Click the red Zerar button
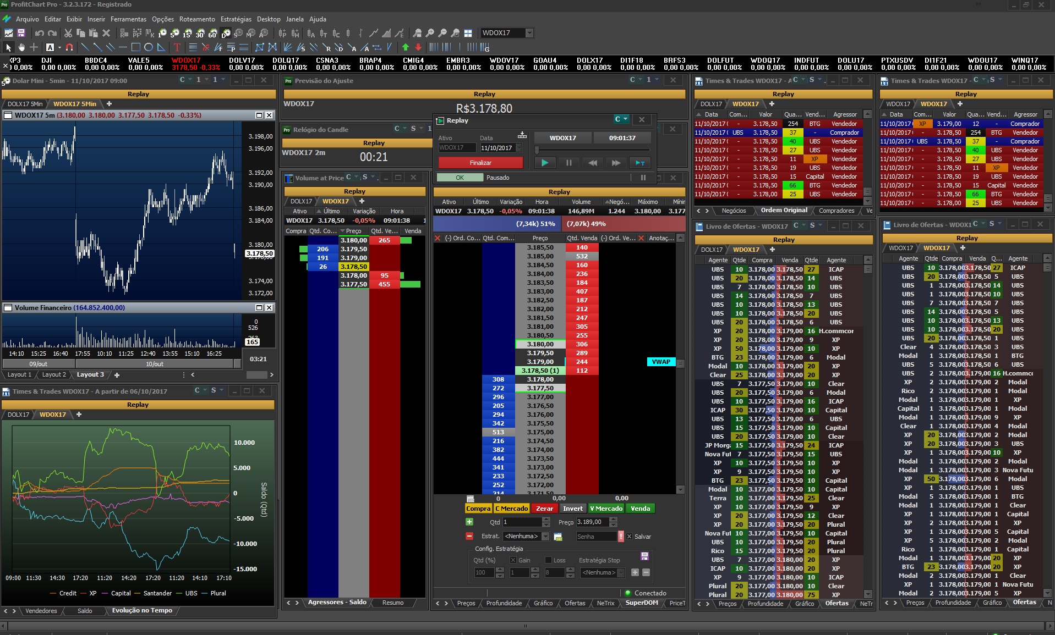This screenshot has height=635, width=1055. [x=544, y=509]
